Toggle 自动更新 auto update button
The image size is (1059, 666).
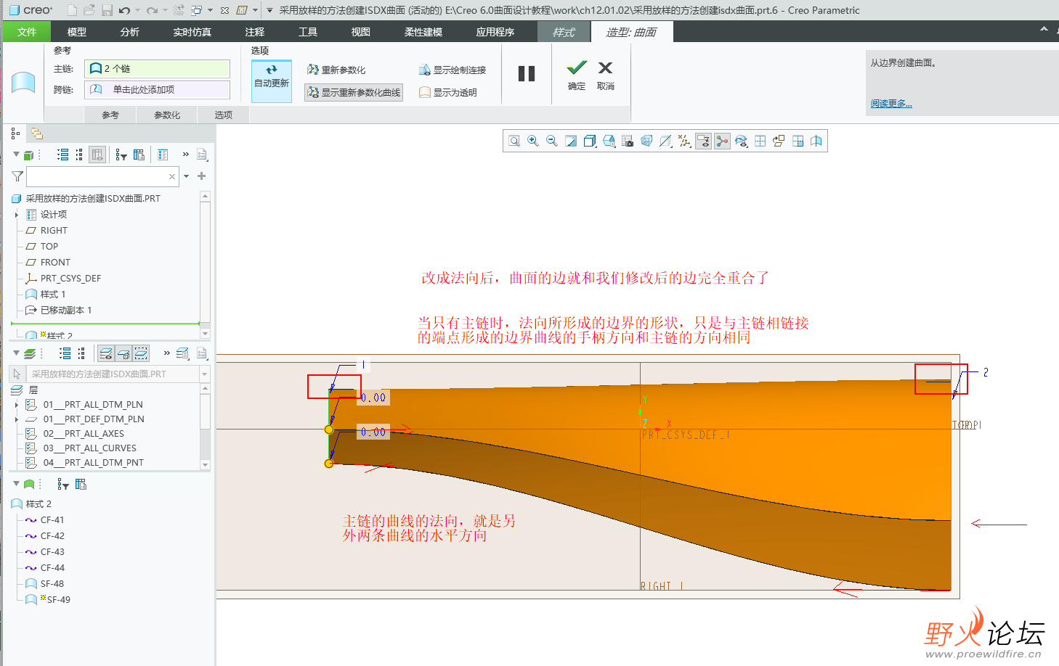click(272, 81)
